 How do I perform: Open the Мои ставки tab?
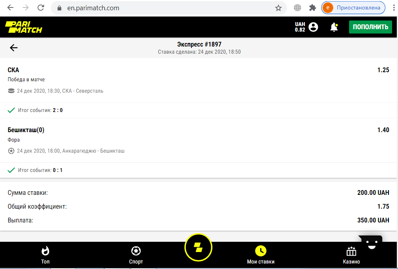(261, 255)
